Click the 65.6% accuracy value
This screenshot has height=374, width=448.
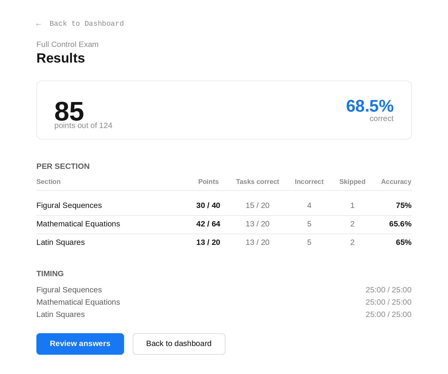400,224
